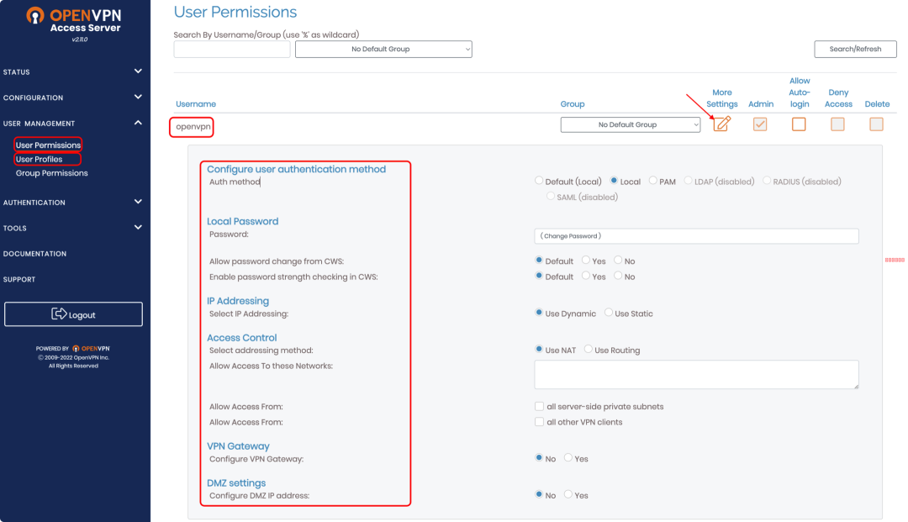Viewport: 908px width, 522px height.
Task: Open the openvpn user's group dropdown
Action: [x=631, y=124]
